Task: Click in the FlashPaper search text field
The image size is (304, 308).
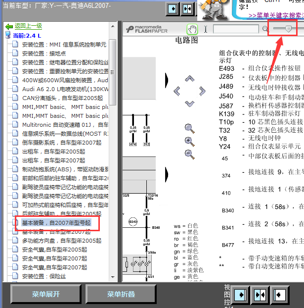Action: pos(236,29)
